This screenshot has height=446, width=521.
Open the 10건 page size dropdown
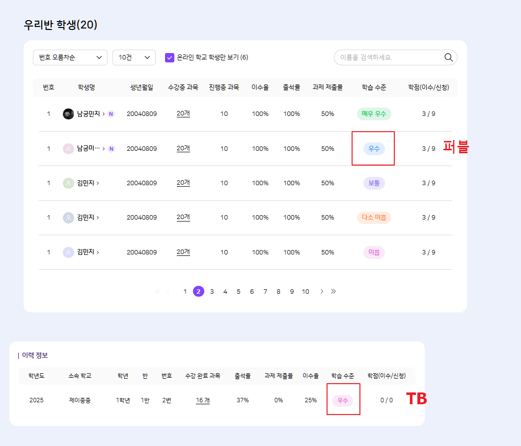pyautogui.click(x=134, y=57)
